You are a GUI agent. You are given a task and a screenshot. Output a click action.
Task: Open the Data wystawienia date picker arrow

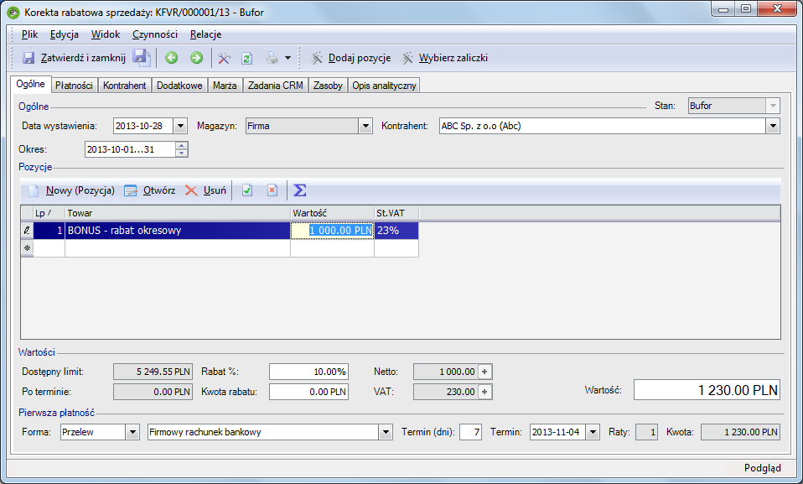pyautogui.click(x=180, y=126)
